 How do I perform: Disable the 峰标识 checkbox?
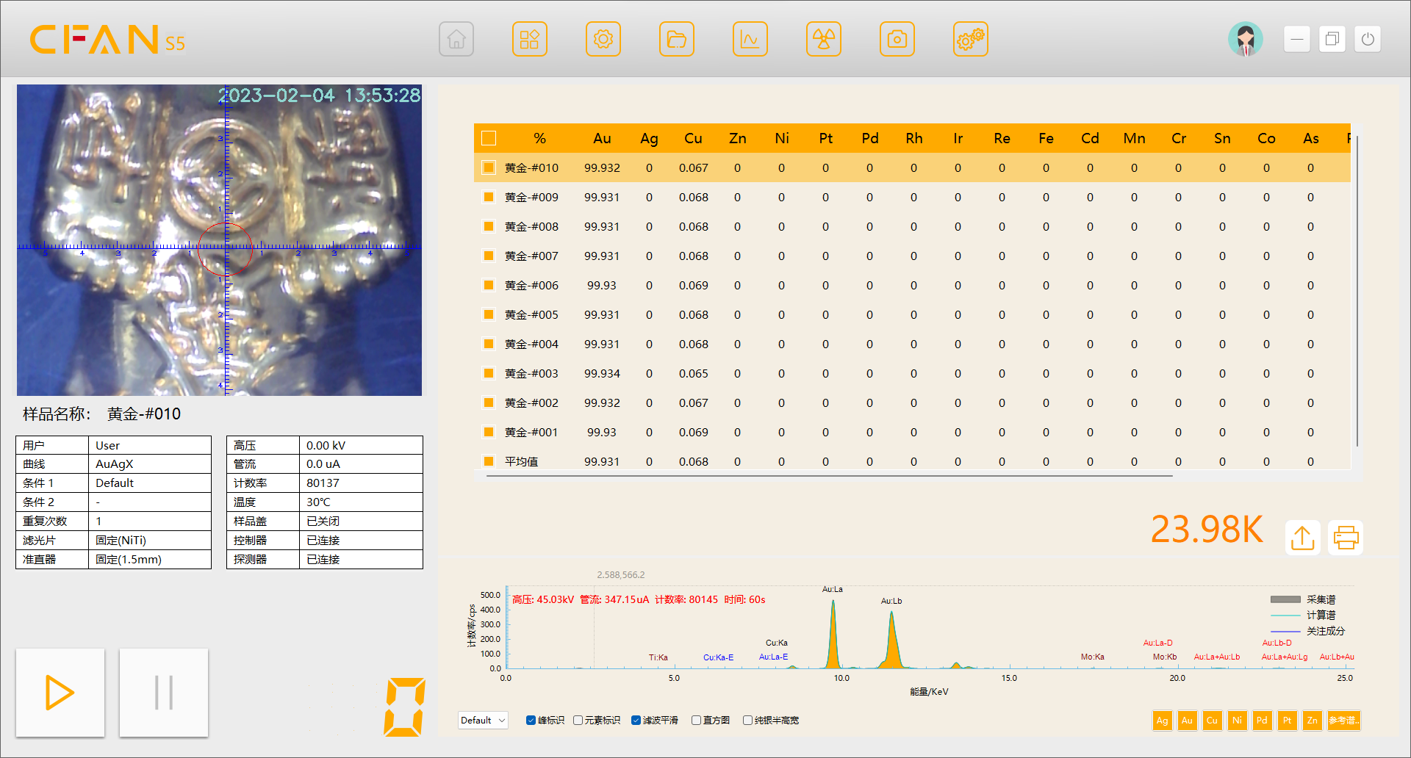click(x=531, y=720)
